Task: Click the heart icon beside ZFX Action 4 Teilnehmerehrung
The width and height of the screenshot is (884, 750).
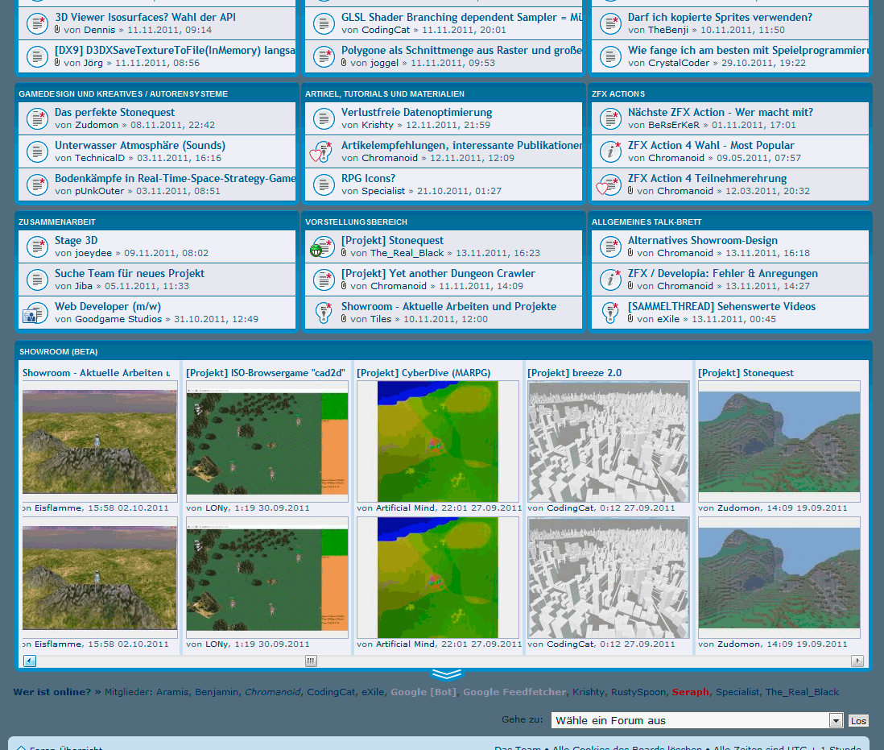Action: (x=609, y=184)
